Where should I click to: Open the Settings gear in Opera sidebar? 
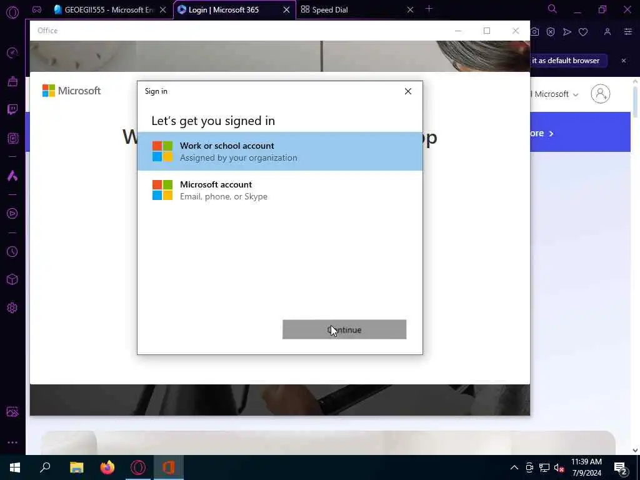12,307
